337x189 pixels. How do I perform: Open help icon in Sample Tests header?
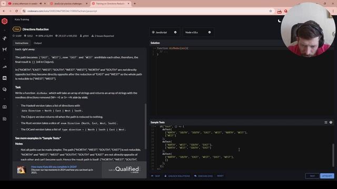[331, 122]
